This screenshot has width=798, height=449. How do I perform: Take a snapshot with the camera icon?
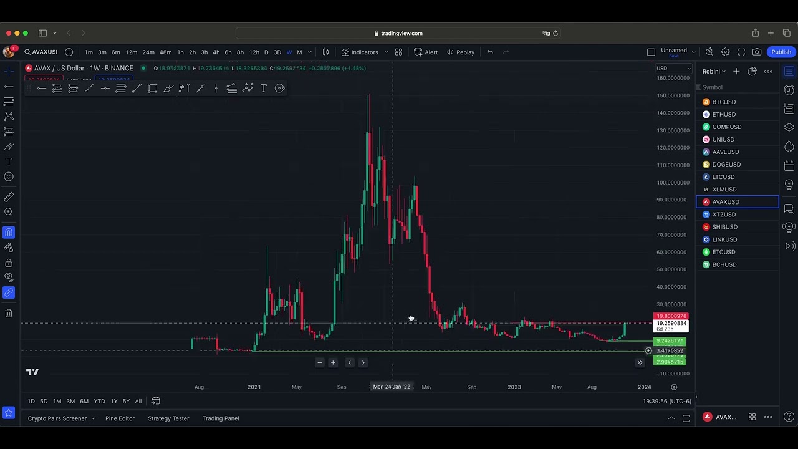click(757, 52)
